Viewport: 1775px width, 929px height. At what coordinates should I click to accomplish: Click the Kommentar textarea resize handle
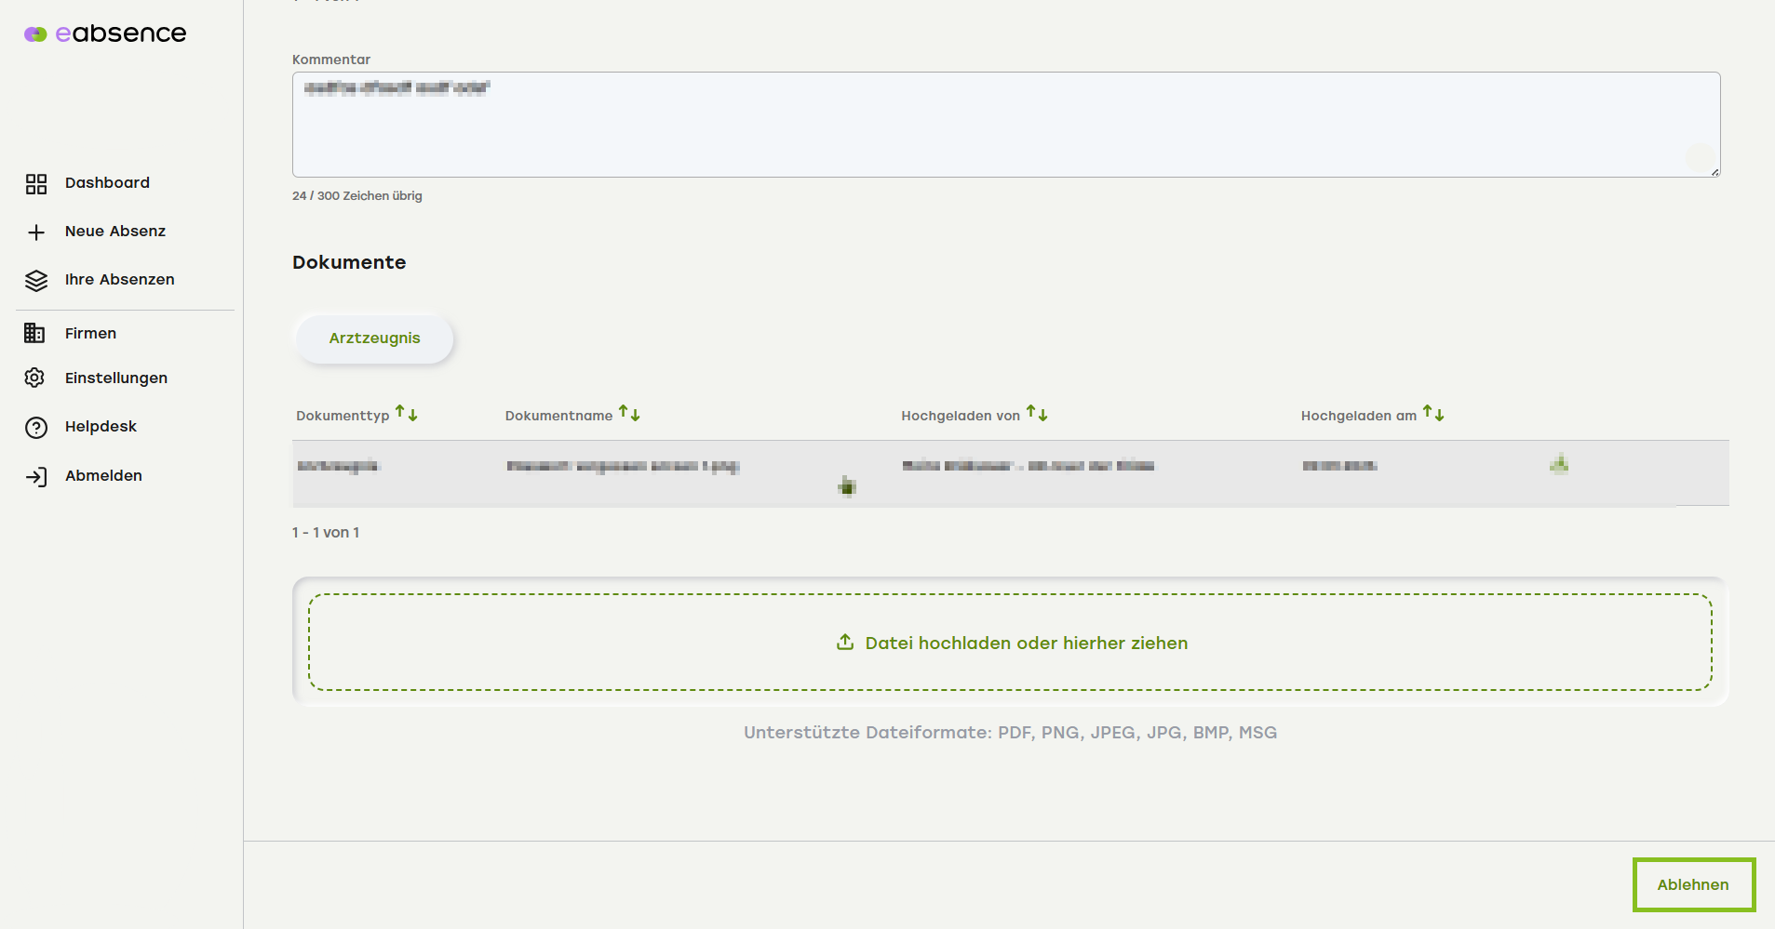(1714, 172)
